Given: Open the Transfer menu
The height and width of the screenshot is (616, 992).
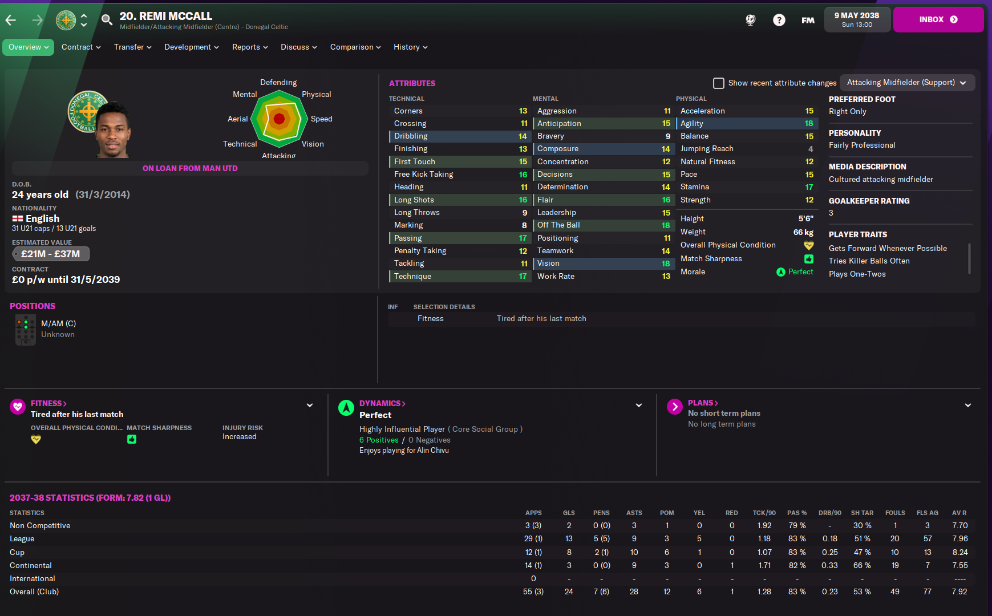Looking at the screenshot, I should 132,47.
